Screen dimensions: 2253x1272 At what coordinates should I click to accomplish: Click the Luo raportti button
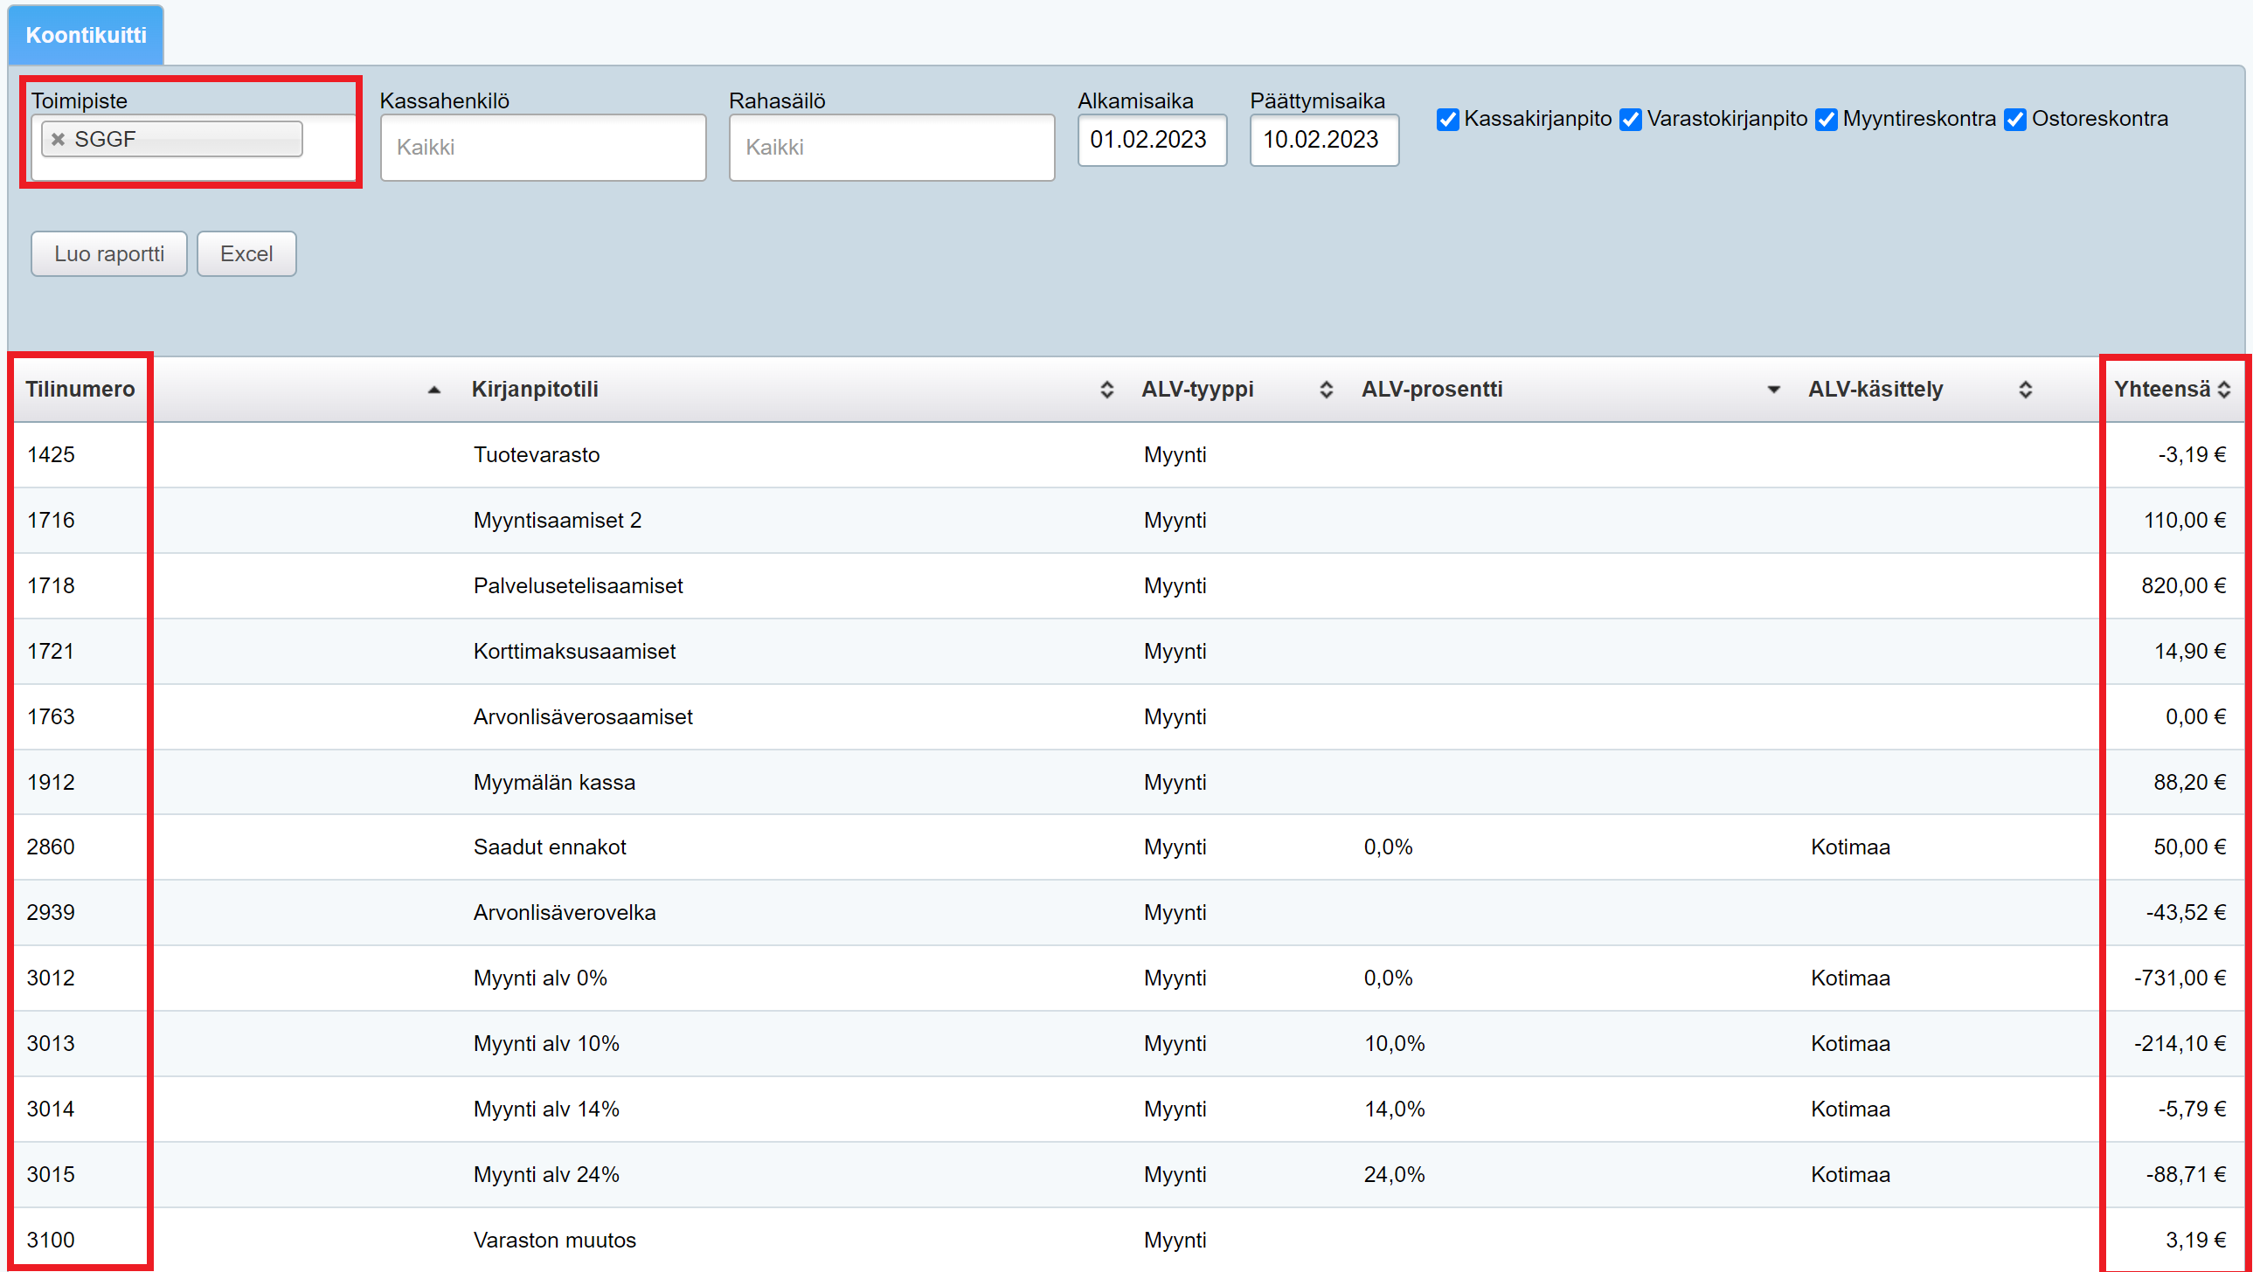pos(108,253)
